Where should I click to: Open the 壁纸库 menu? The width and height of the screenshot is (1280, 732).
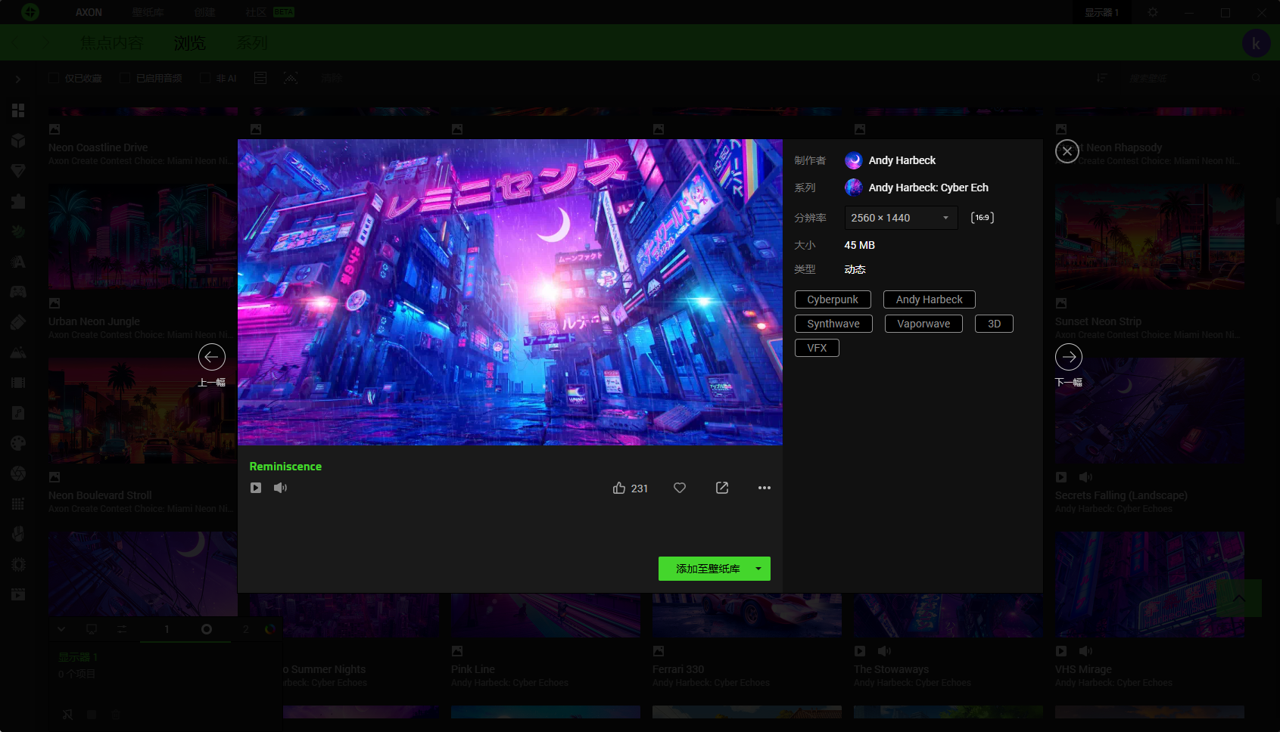pos(148,12)
